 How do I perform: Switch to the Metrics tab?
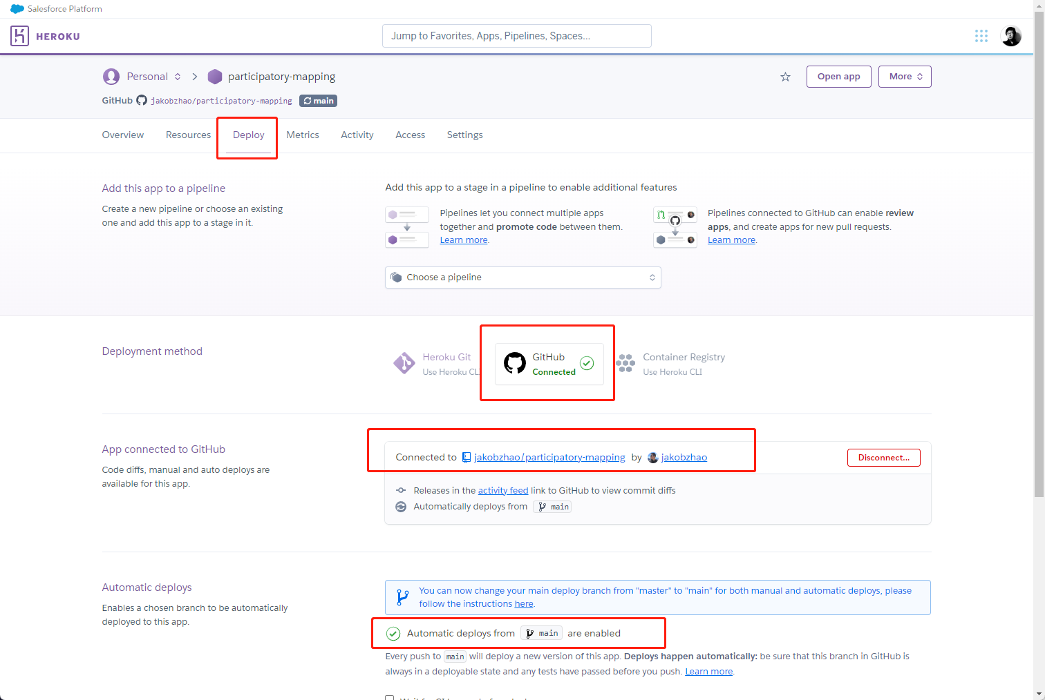coord(303,135)
